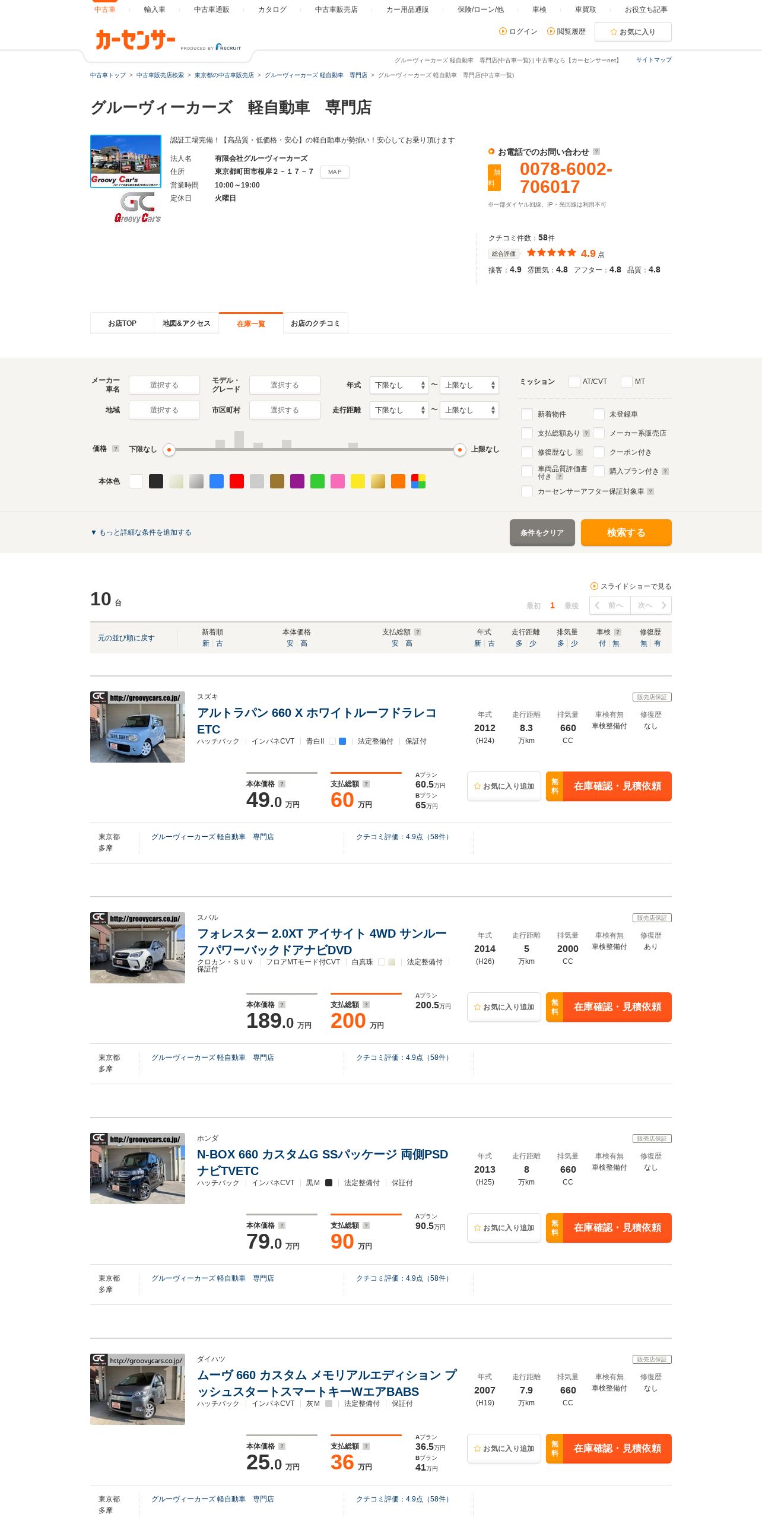Screen dimensions: 762x1524
Task: Switch to お店のクチコミ tab
Action: [x=315, y=323]
